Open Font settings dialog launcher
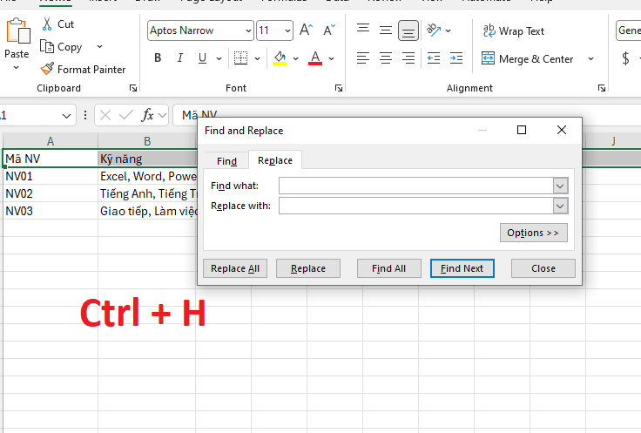This screenshot has height=433, width=641. [x=339, y=88]
